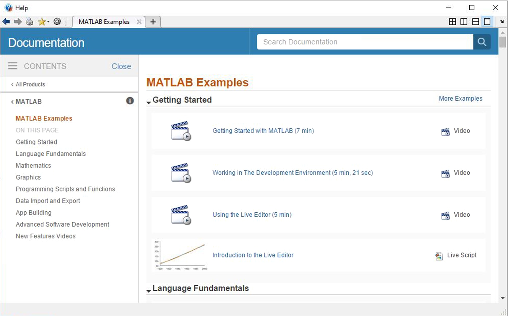Jump to Data Import and Export
This screenshot has height=316, width=508.
point(48,201)
